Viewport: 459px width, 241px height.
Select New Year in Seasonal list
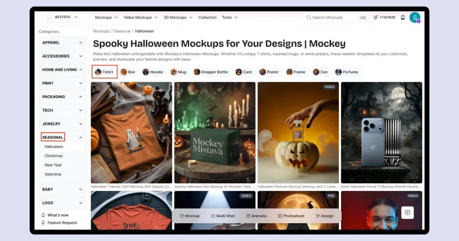[53, 165]
